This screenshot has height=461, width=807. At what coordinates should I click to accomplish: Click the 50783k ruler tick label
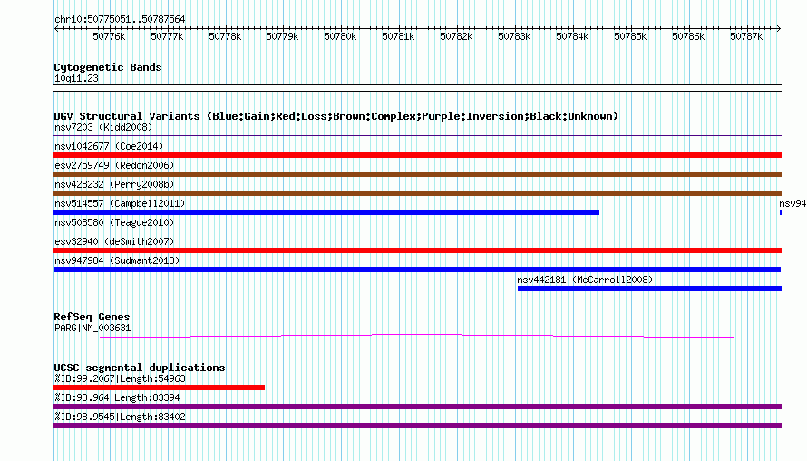click(x=513, y=37)
